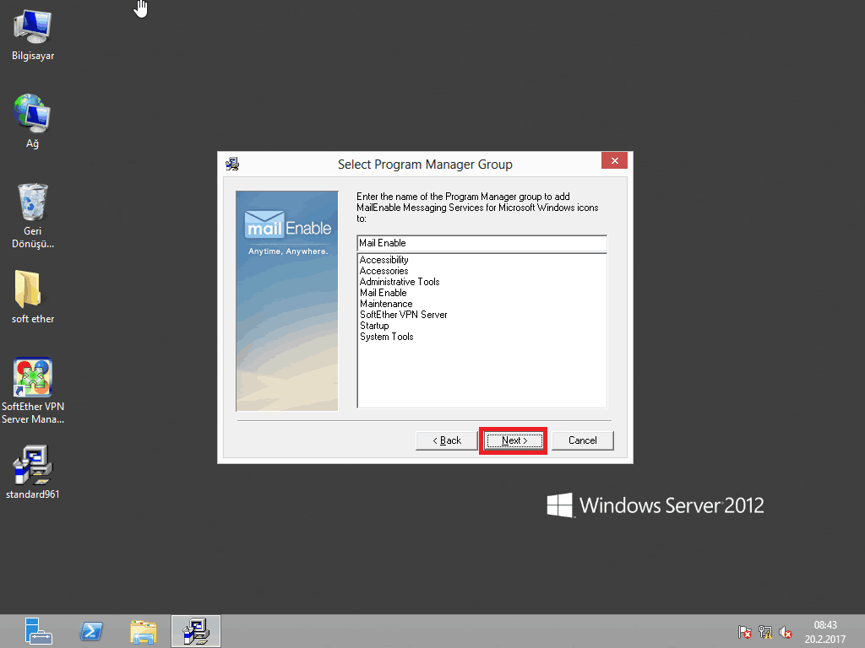Open File Explorer from the taskbar
This screenshot has width=865, height=648.
point(144,630)
